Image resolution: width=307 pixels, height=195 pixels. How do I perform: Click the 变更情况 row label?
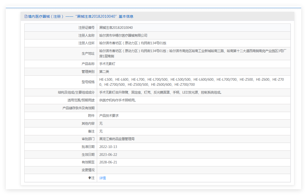click(88, 170)
